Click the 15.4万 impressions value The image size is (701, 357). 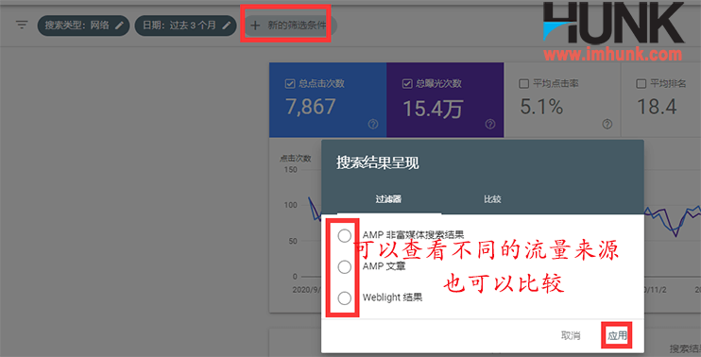pos(433,108)
